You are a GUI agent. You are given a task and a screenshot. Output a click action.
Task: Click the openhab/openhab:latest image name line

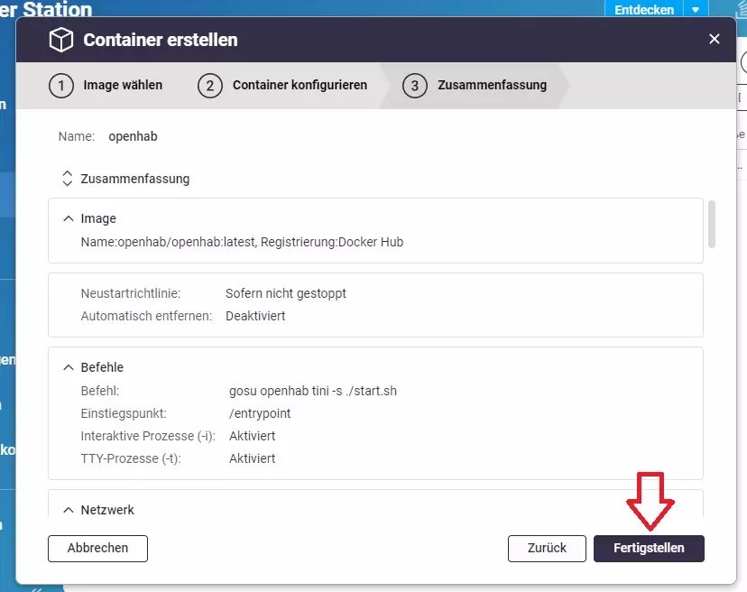point(242,242)
